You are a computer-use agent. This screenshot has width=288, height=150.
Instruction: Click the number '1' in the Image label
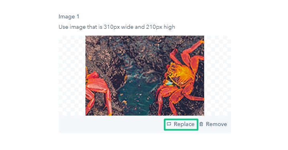(x=78, y=16)
